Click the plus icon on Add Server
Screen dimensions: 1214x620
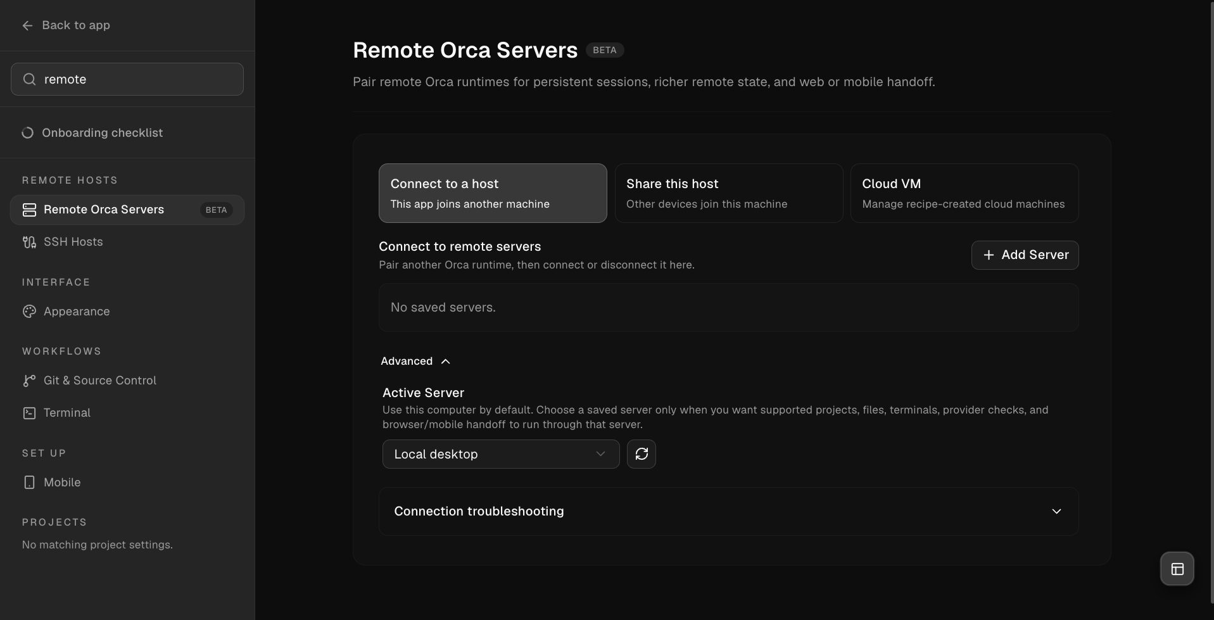click(x=989, y=255)
